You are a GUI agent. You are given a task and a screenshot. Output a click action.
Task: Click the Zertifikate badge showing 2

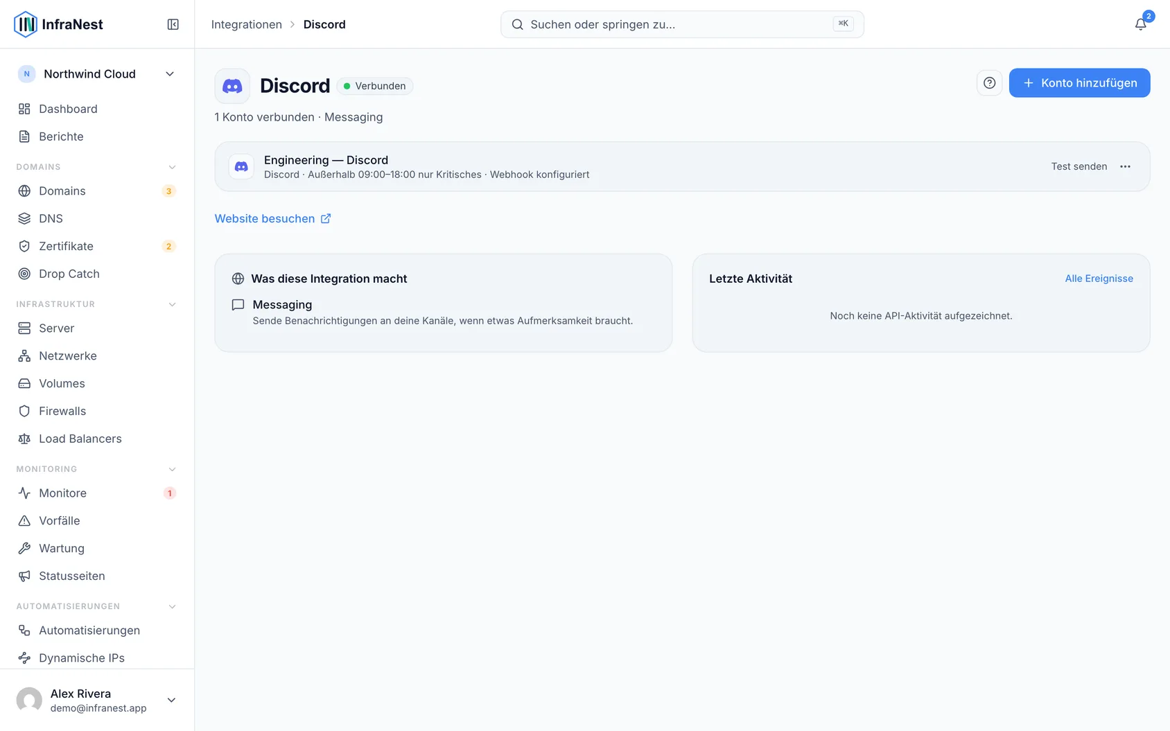(x=168, y=247)
